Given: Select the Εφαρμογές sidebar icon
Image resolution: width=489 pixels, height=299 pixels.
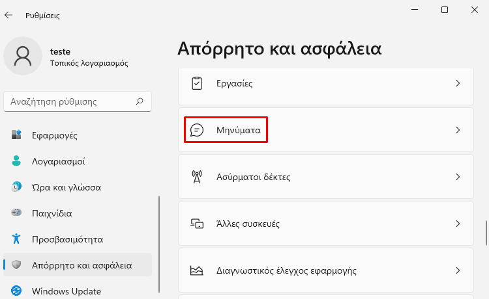Looking at the screenshot, I should [16, 135].
